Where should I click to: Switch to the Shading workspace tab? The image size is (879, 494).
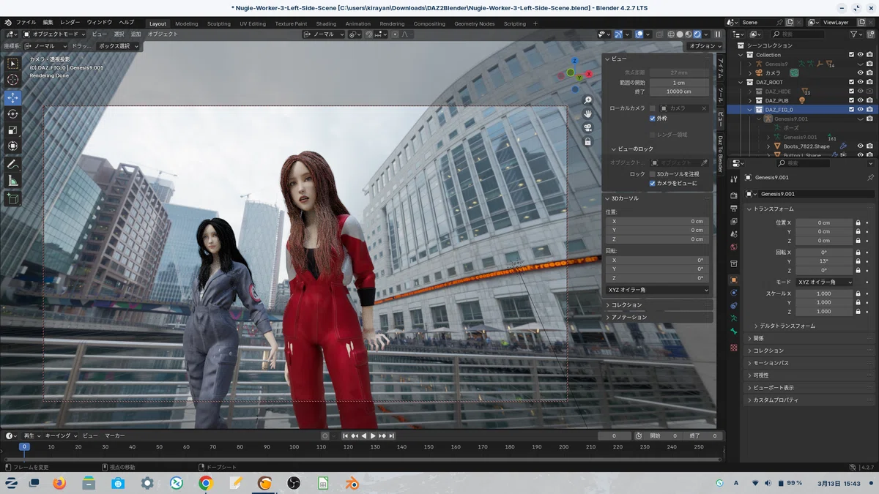[326, 23]
